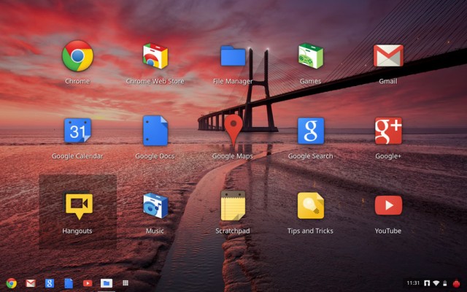Open Google Docs from the app grid
The width and height of the screenshot is (467, 292).
pos(155,131)
